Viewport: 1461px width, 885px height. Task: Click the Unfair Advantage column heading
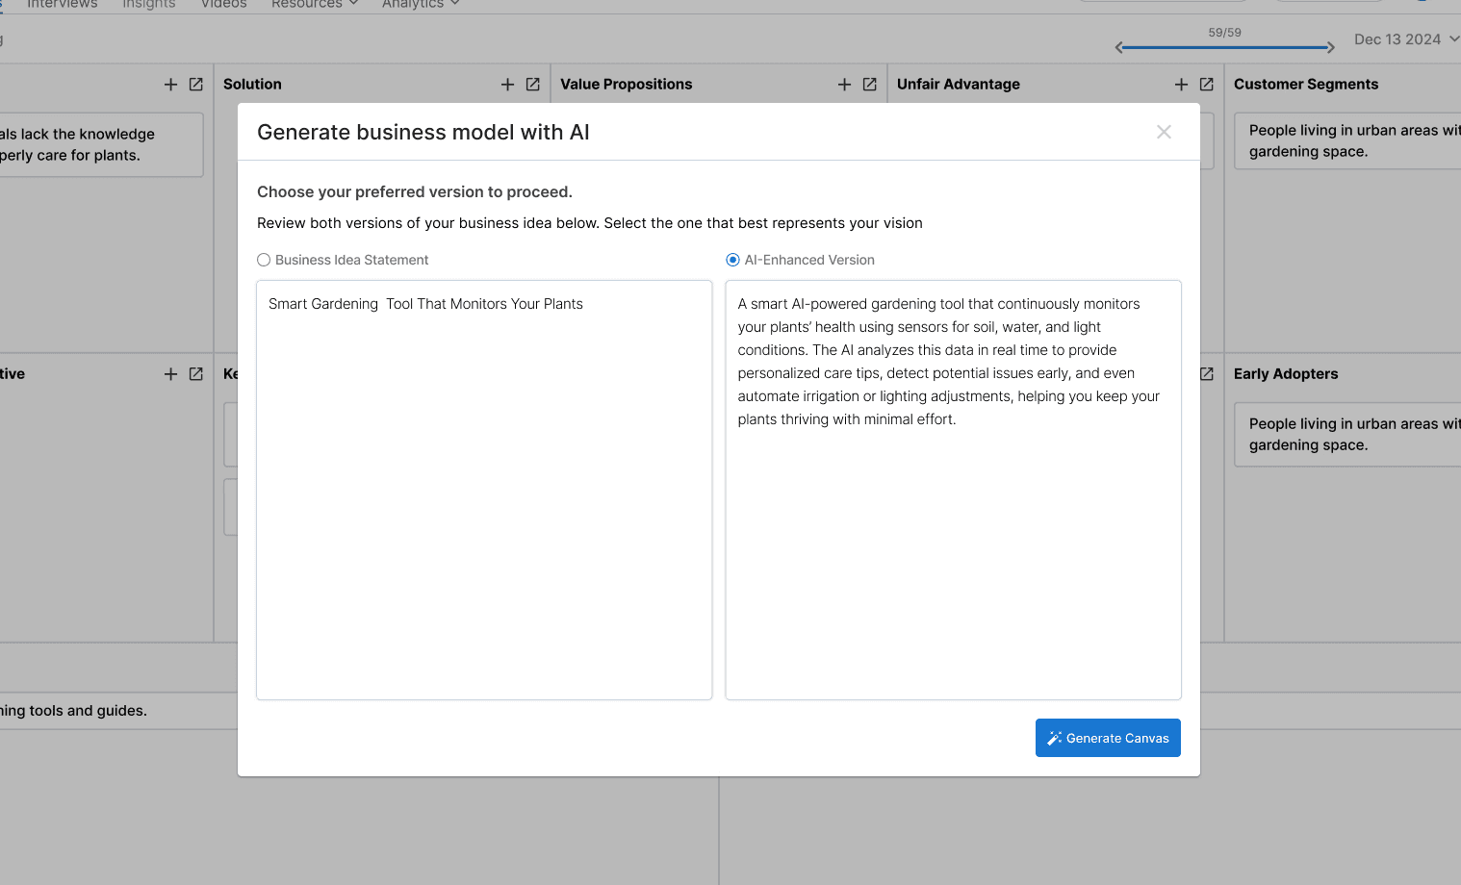[958, 85]
